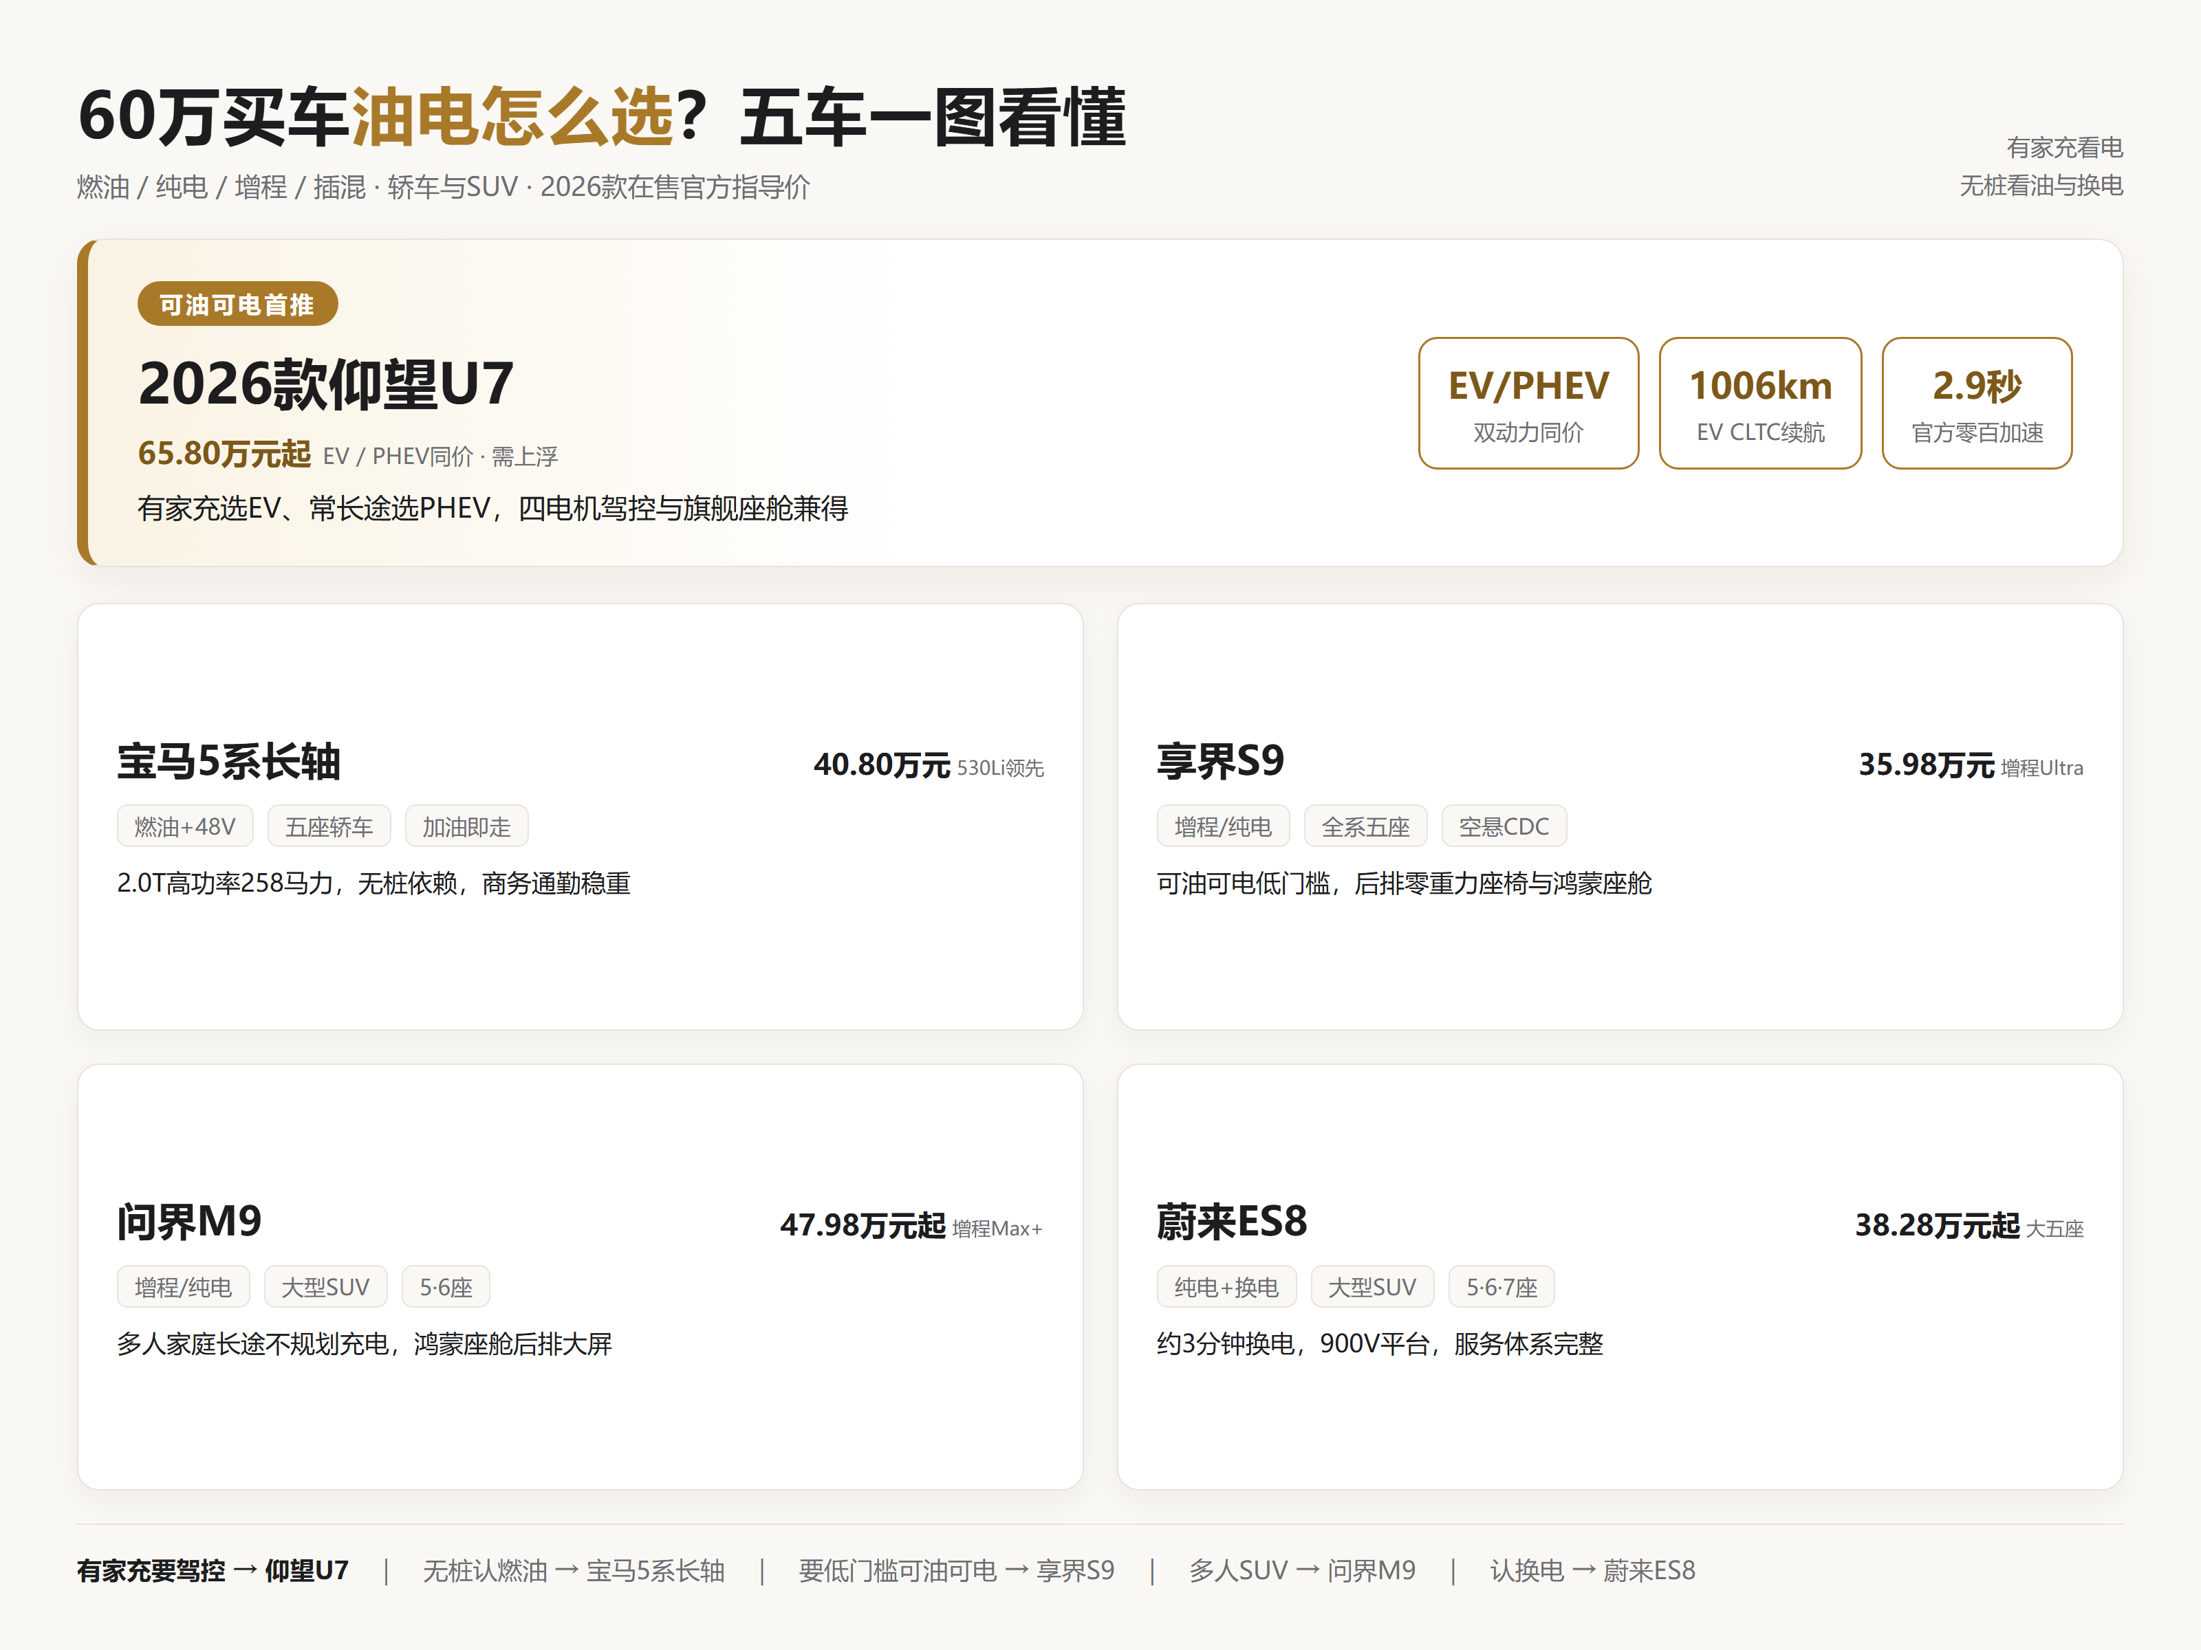
Task: Click footer text 无桩认燃油 → 宝马5系长轴
Action: (x=573, y=1570)
